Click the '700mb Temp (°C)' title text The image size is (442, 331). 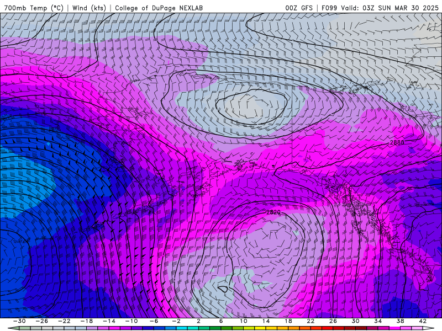34,8
